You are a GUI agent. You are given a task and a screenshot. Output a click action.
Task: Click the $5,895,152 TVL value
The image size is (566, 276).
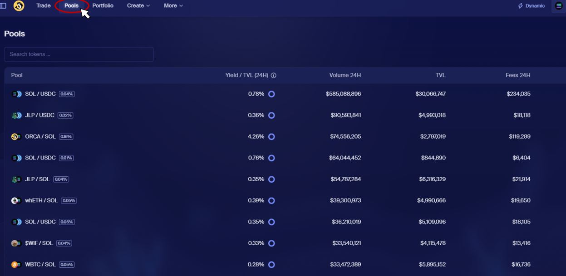coord(433,264)
